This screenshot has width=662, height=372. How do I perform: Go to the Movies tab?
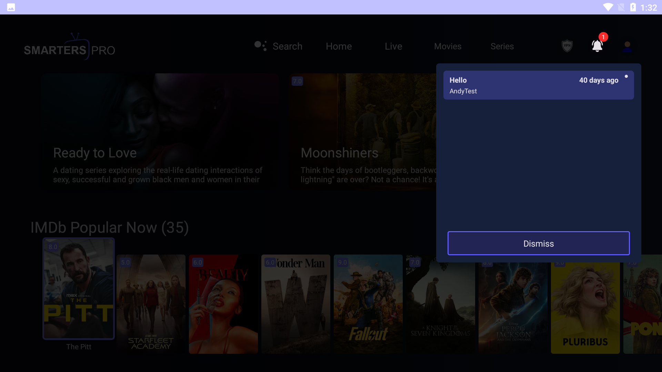[448, 46]
